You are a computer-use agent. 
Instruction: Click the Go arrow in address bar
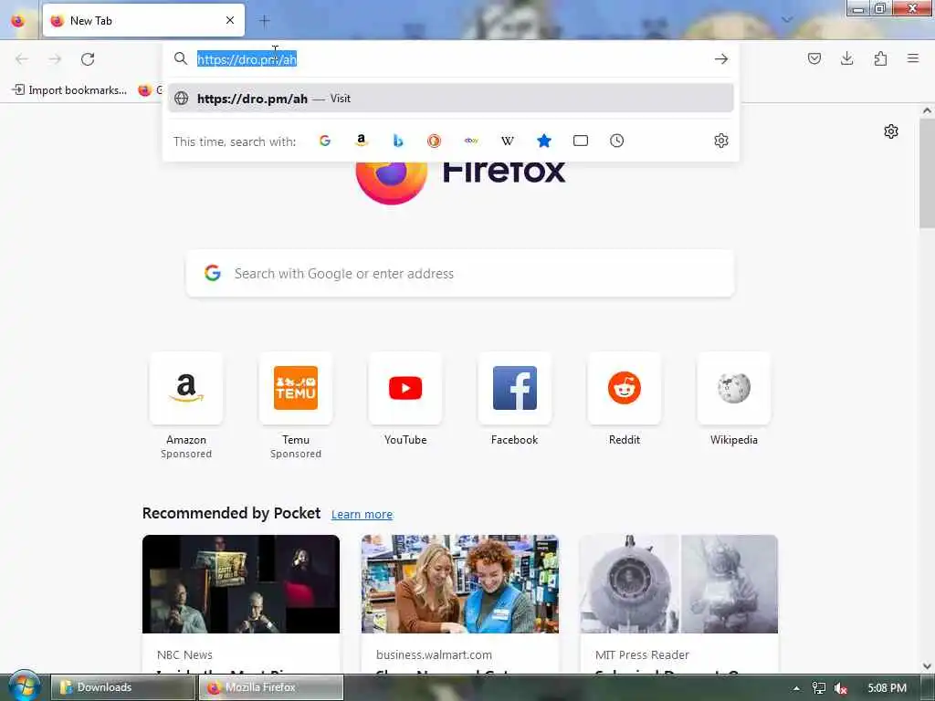point(721,59)
